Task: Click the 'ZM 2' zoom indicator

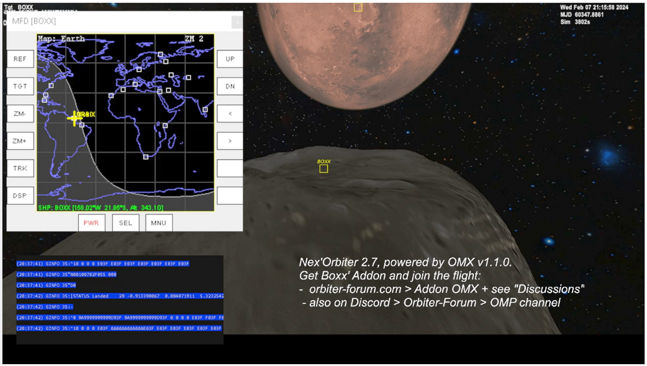Action: coord(194,38)
